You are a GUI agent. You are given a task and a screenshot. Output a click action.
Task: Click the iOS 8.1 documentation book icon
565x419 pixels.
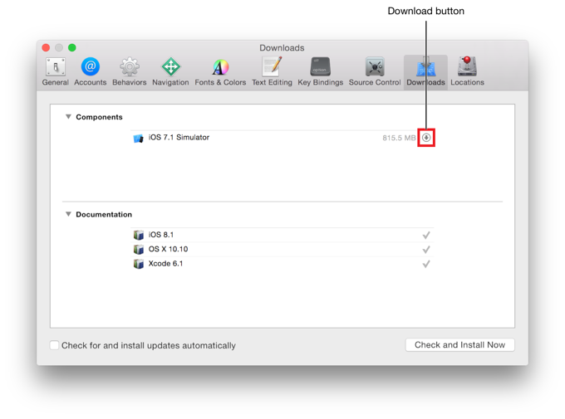139,235
